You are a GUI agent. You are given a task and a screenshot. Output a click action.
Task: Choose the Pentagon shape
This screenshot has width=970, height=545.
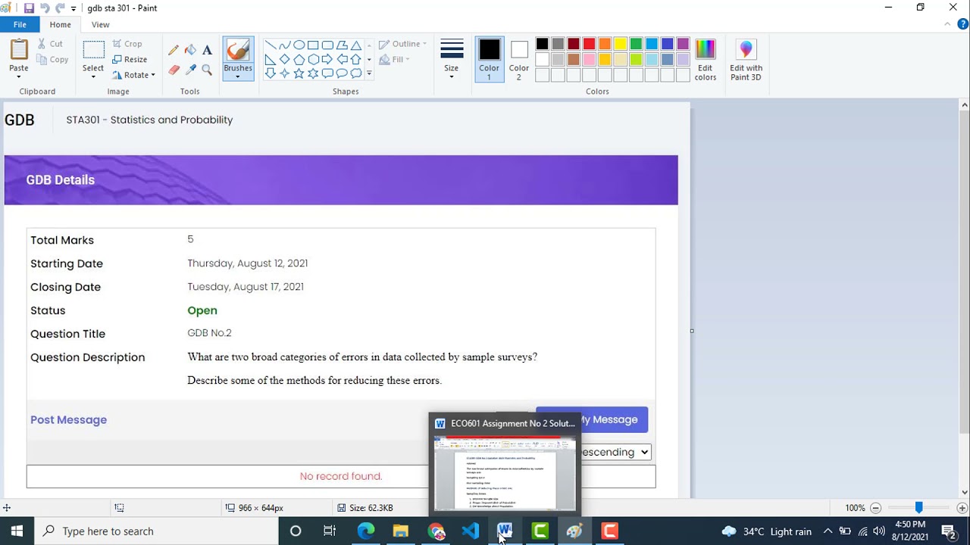pos(299,59)
